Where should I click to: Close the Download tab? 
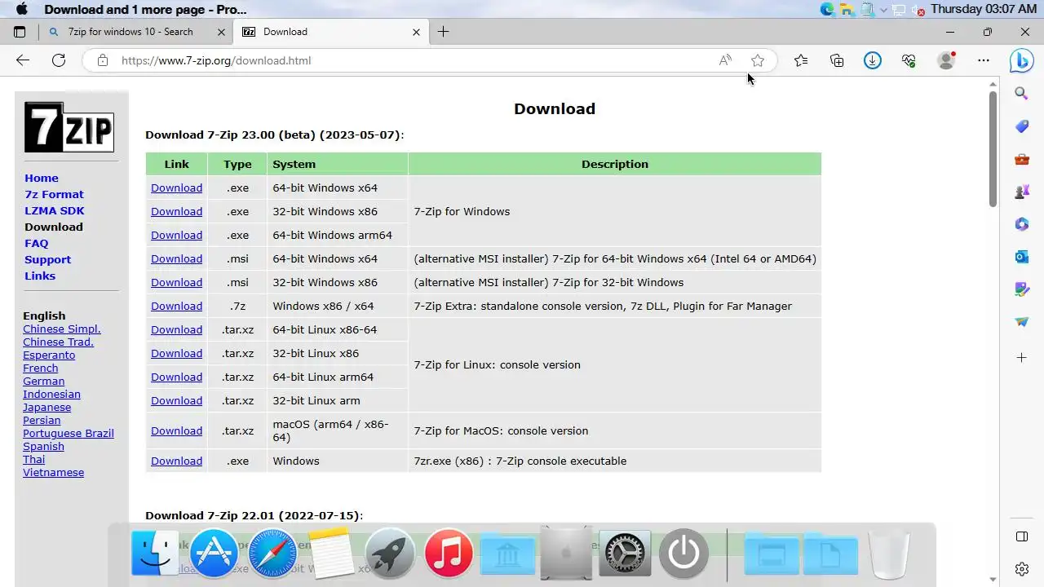416,32
